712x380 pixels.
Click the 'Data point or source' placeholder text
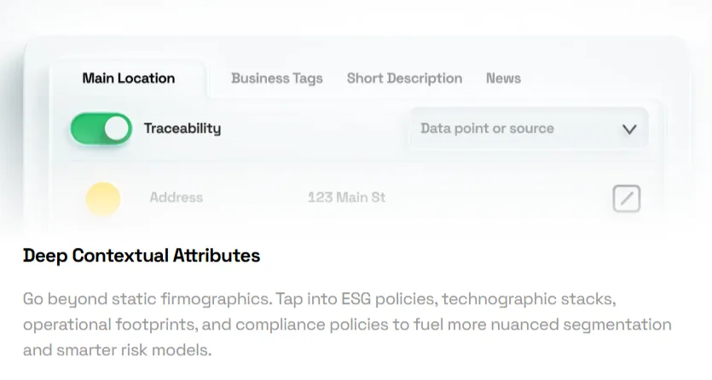[x=487, y=129]
